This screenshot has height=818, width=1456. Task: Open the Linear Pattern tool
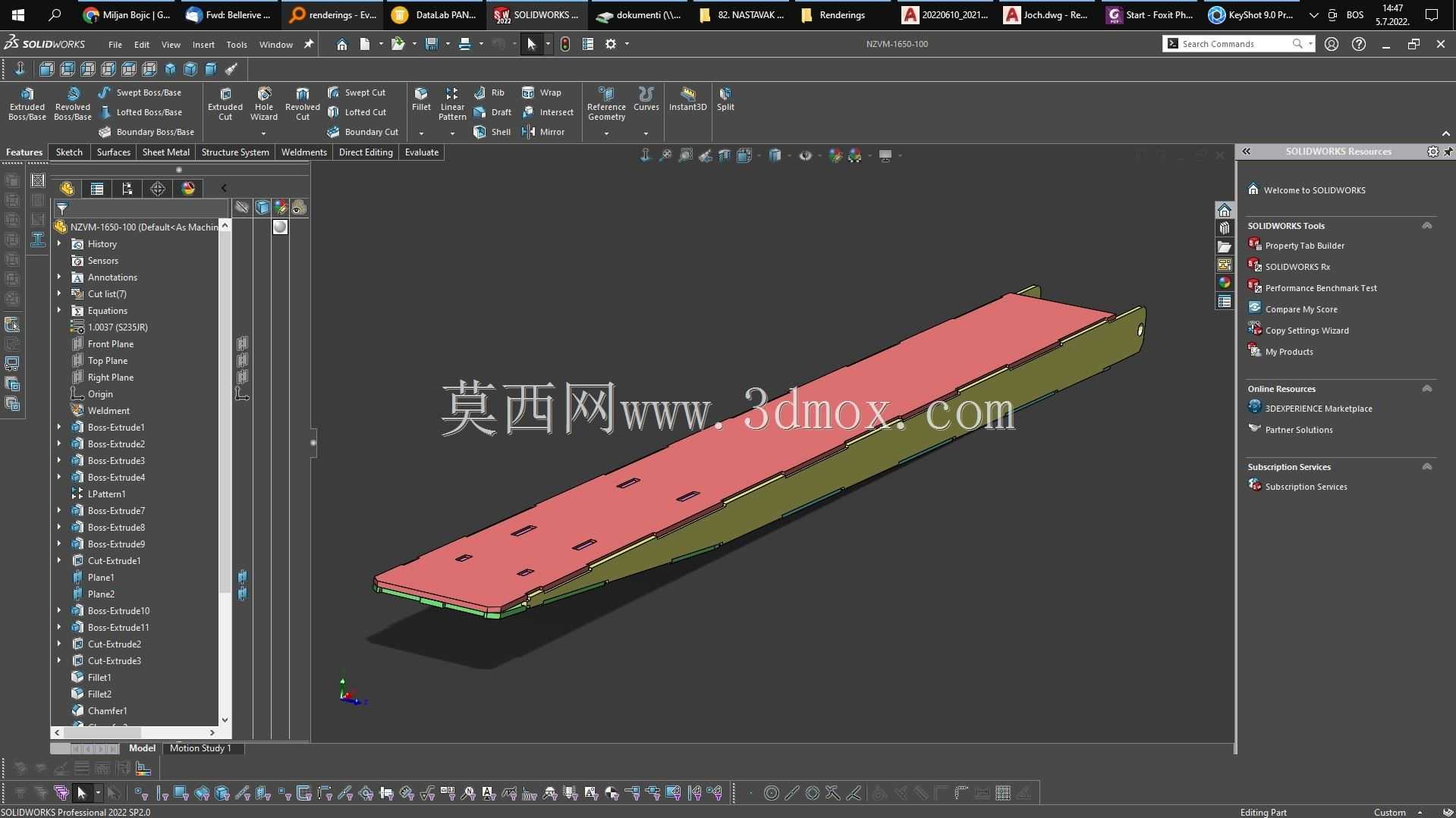click(x=452, y=104)
